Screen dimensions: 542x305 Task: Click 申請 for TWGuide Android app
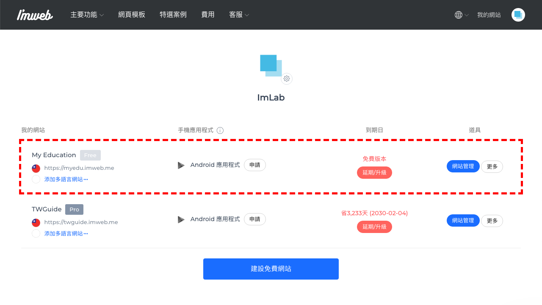255,219
